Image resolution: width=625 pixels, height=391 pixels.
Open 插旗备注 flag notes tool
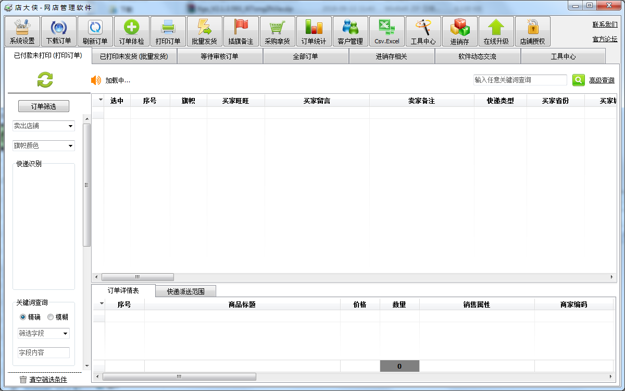241,31
